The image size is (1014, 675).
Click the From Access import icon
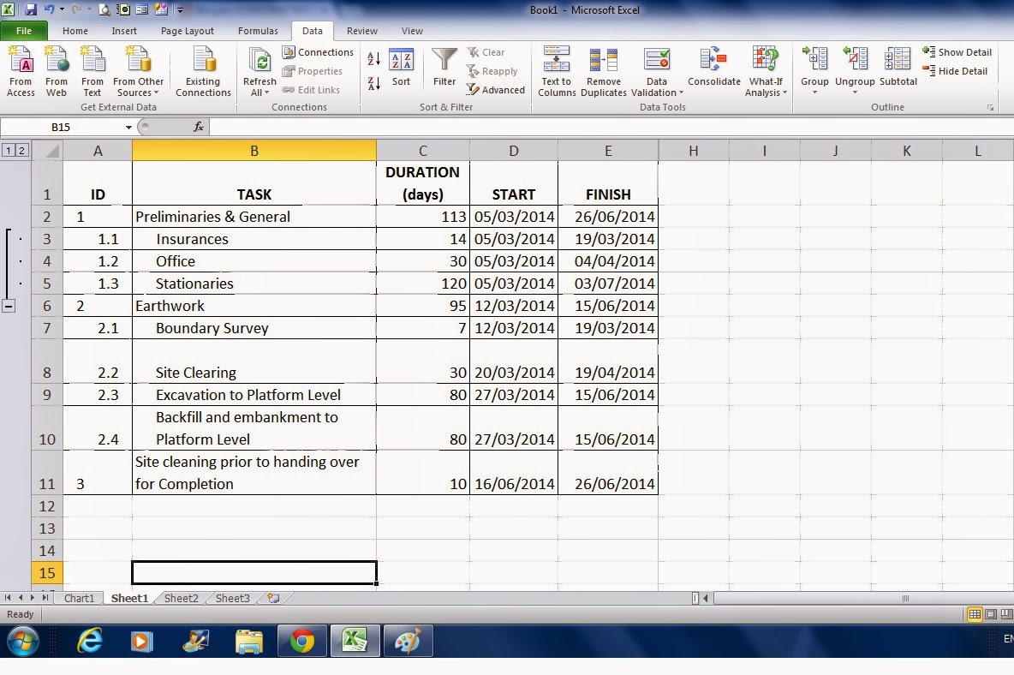tap(21, 71)
